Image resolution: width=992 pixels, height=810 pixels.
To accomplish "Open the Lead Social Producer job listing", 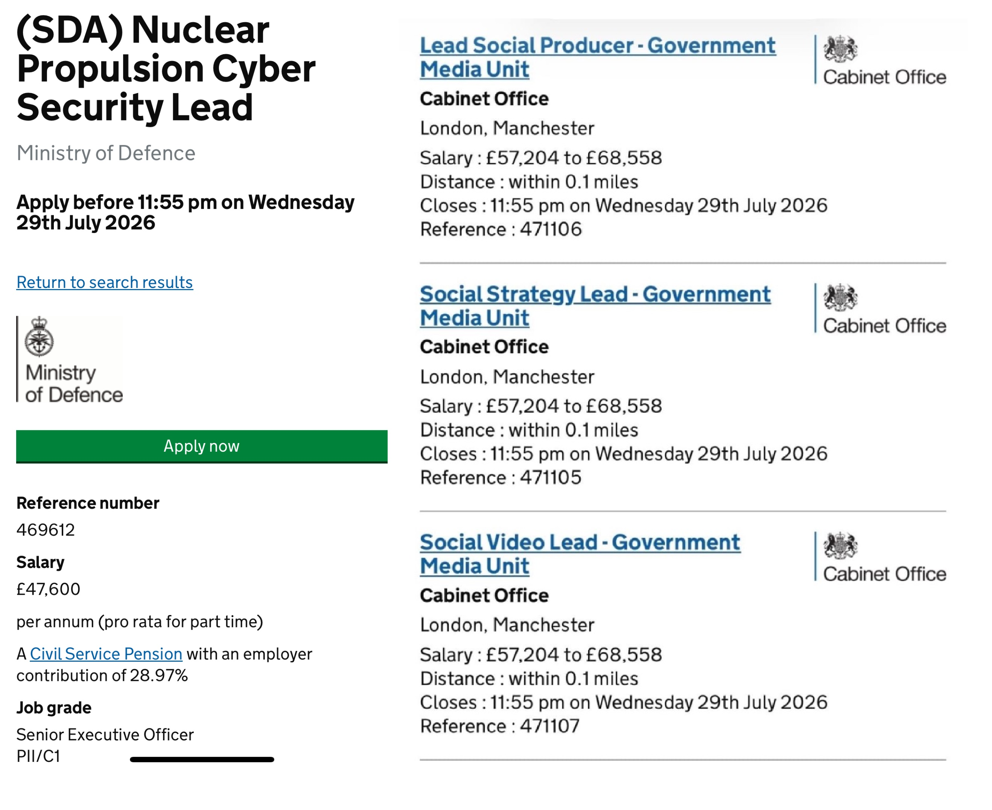I will 598,57.
